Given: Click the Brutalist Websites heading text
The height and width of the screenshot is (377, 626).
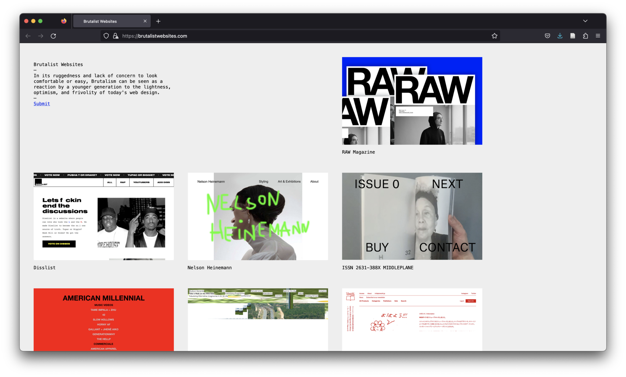Looking at the screenshot, I should 58,64.
